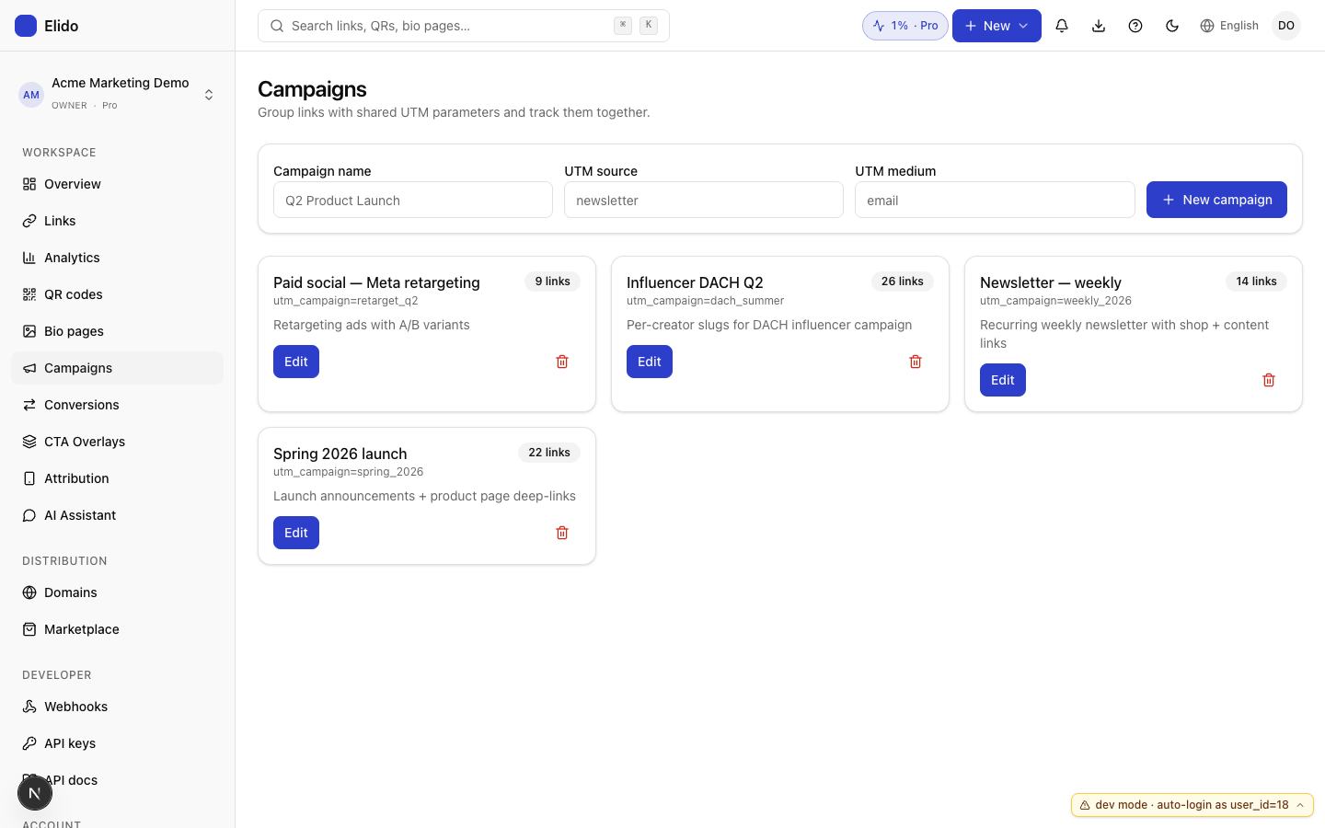Edit the Newsletter weekly campaign
This screenshot has width=1325, height=828.
click(1003, 380)
